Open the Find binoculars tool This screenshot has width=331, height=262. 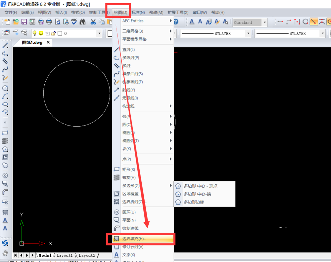point(82,22)
